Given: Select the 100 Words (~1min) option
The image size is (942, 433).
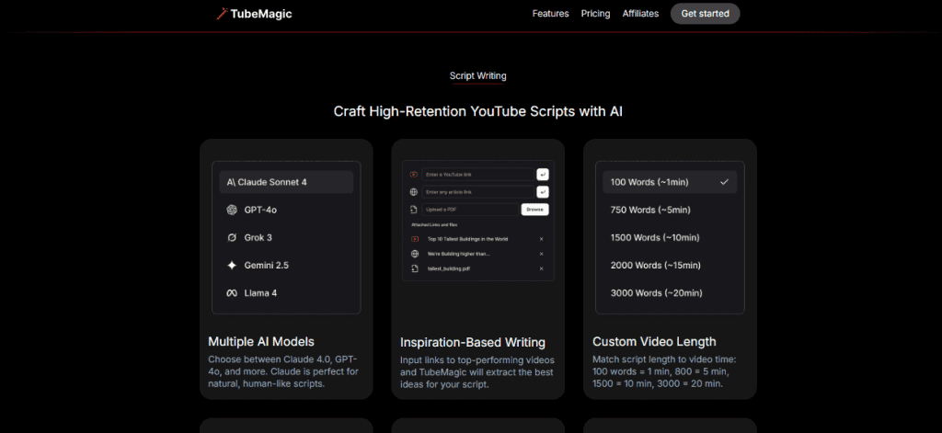Looking at the screenshot, I should click(x=670, y=182).
